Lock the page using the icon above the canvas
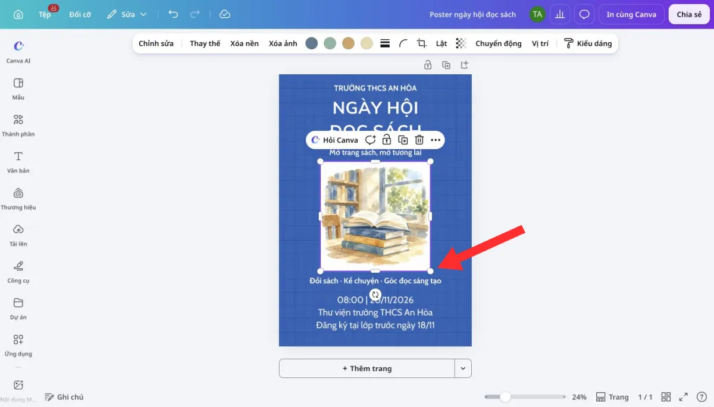714x407 pixels. click(x=427, y=65)
